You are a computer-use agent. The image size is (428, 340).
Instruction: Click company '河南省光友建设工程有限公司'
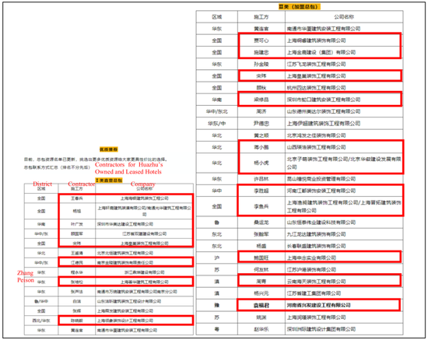(319, 305)
